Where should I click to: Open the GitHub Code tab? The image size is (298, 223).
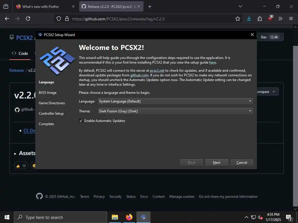(20, 53)
